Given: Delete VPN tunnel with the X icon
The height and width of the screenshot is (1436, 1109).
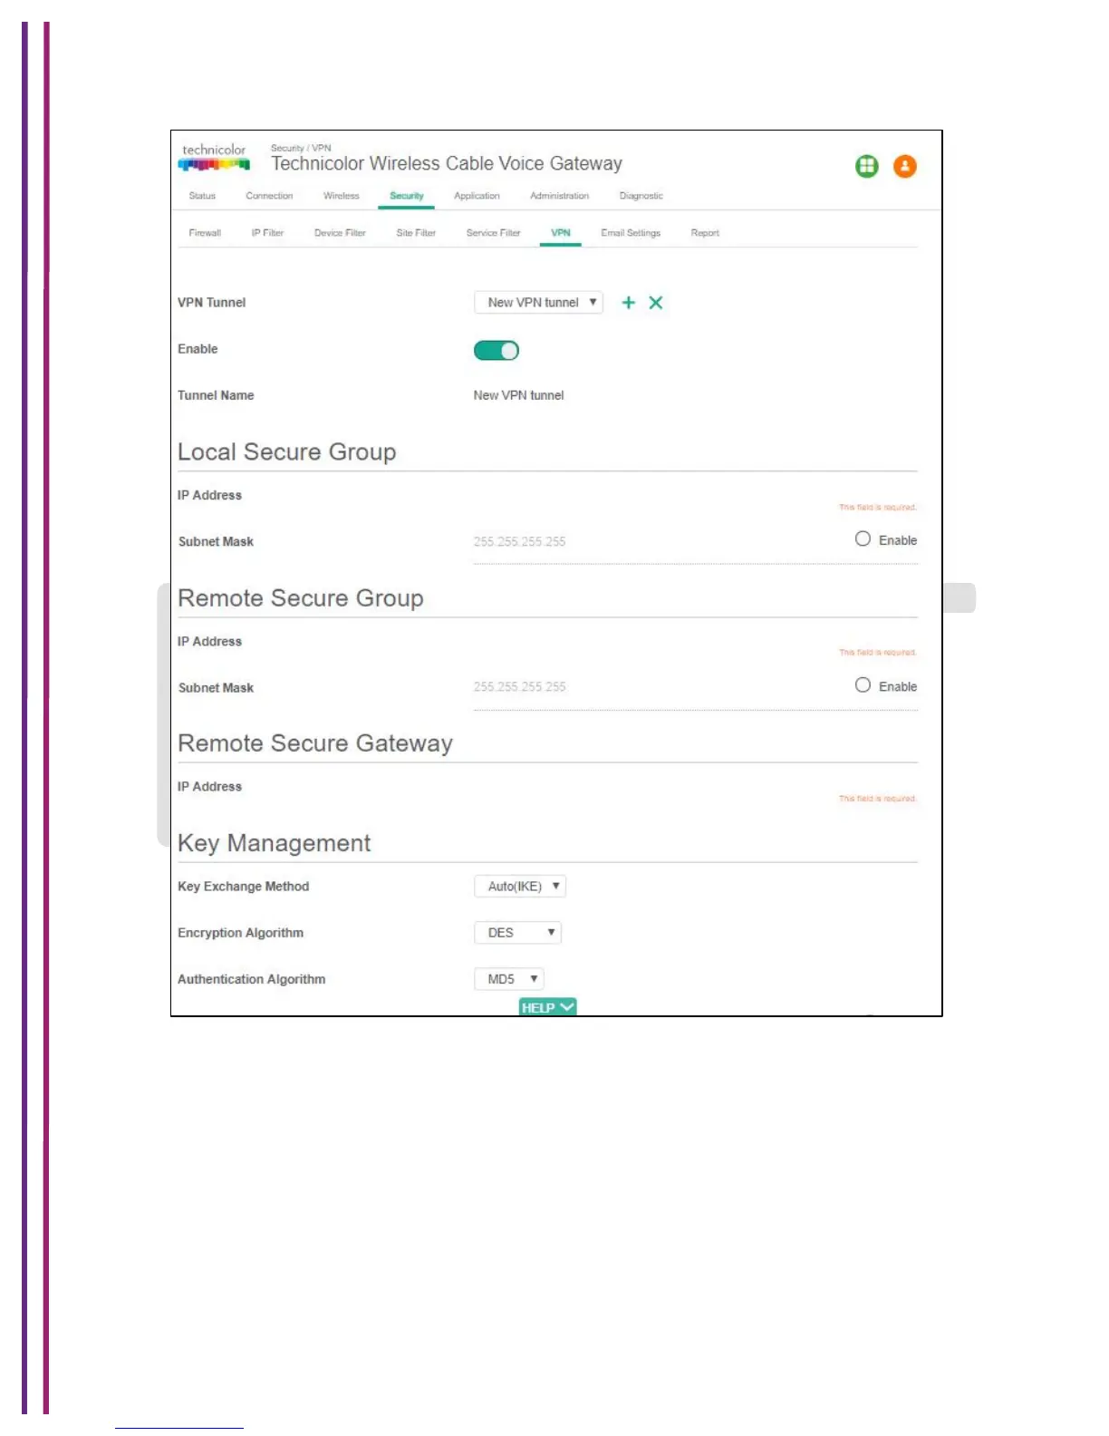Looking at the screenshot, I should (x=656, y=303).
